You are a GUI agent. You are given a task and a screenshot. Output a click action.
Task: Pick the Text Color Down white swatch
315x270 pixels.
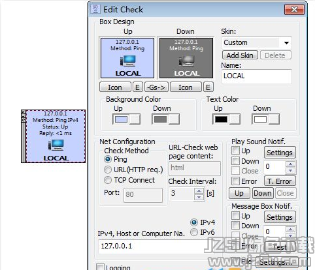265,119
